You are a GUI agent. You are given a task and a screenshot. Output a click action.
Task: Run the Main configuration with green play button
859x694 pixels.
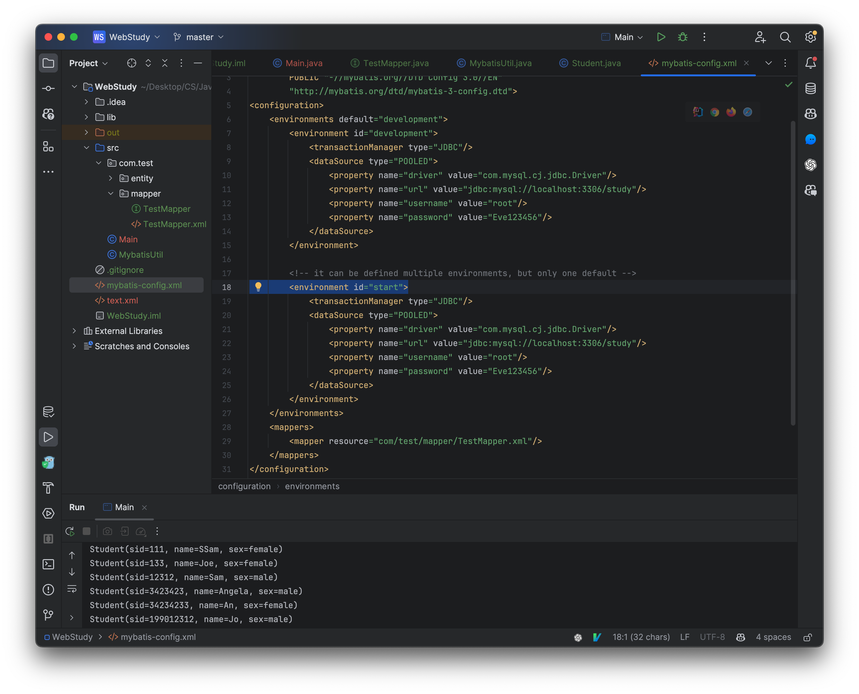tap(661, 37)
